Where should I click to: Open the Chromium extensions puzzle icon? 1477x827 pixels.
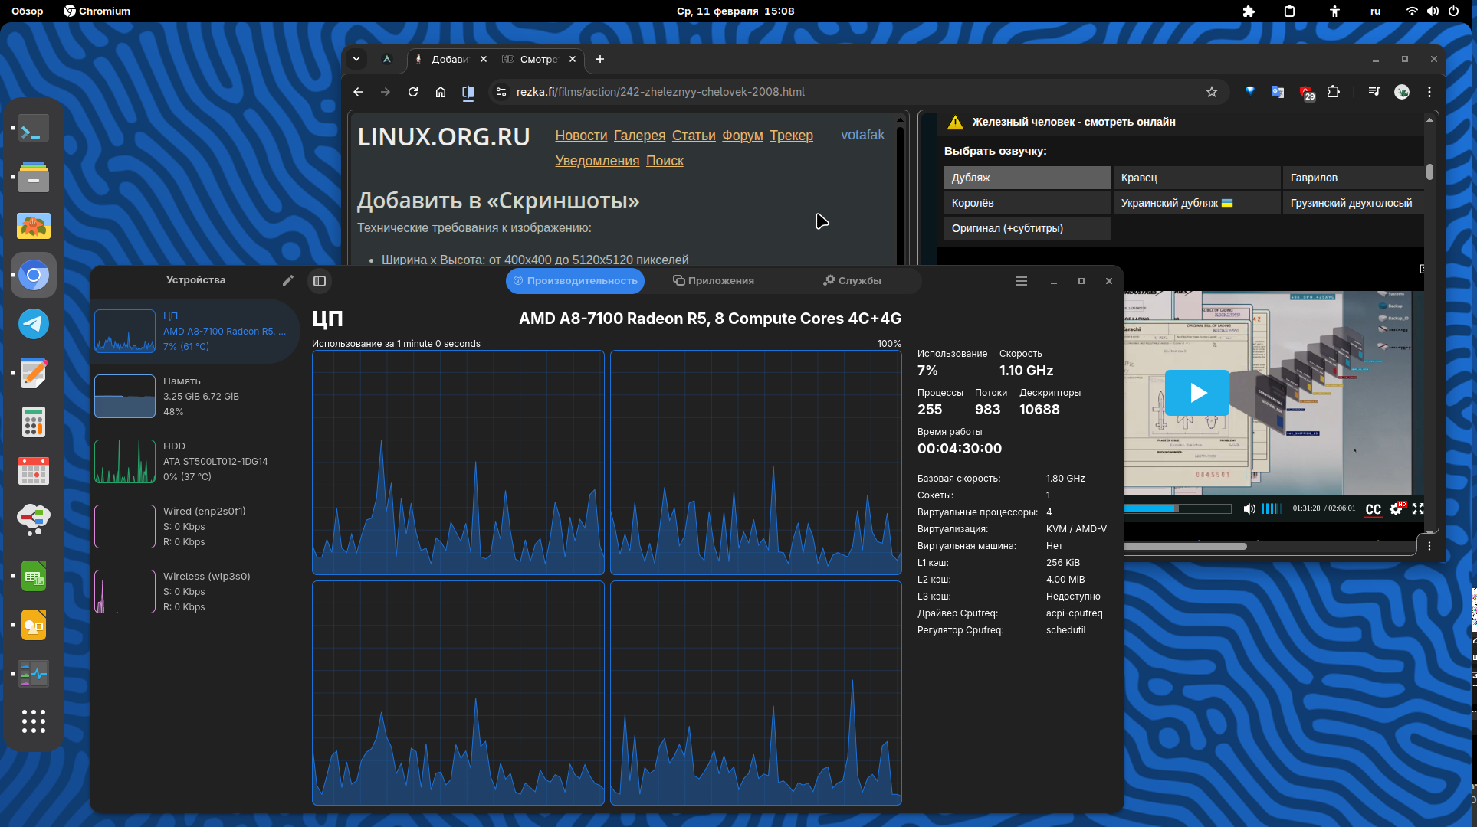[x=1333, y=92]
